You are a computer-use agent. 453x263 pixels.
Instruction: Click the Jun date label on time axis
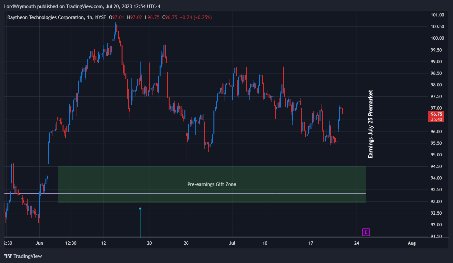click(39, 243)
